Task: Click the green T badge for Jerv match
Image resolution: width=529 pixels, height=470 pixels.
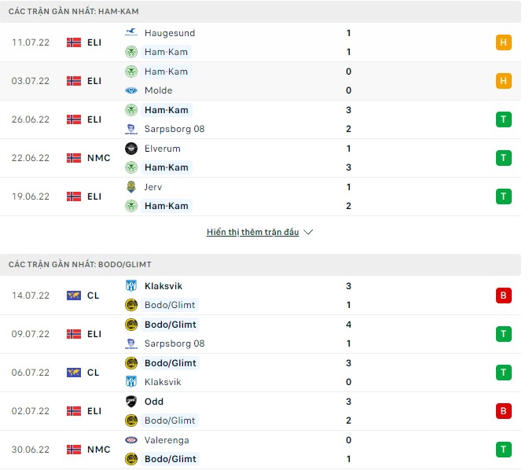Action: [503, 196]
